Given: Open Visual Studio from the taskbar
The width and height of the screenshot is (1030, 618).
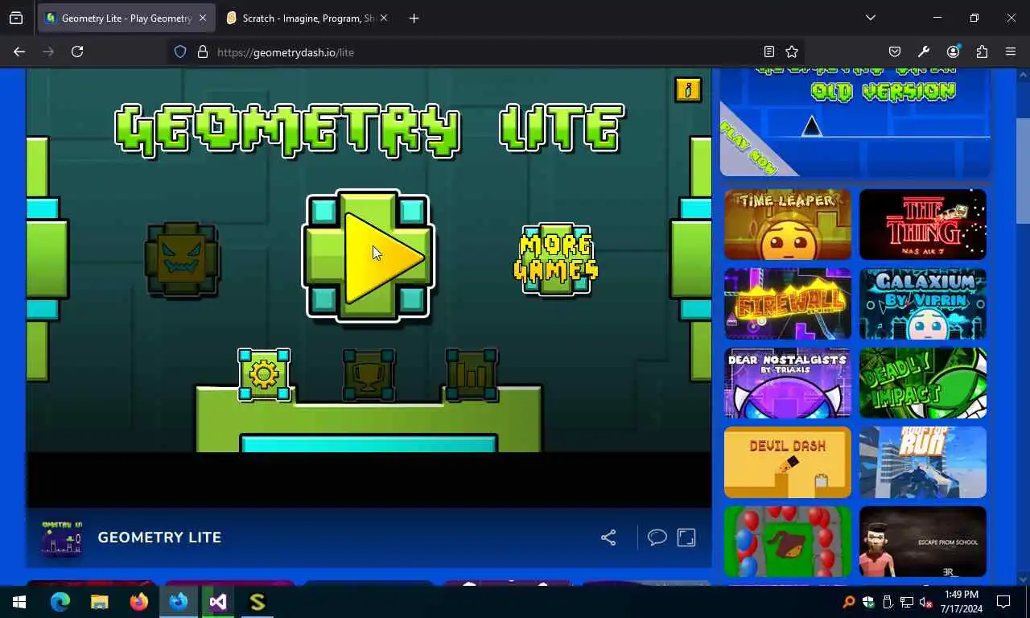Looking at the screenshot, I should tap(217, 602).
